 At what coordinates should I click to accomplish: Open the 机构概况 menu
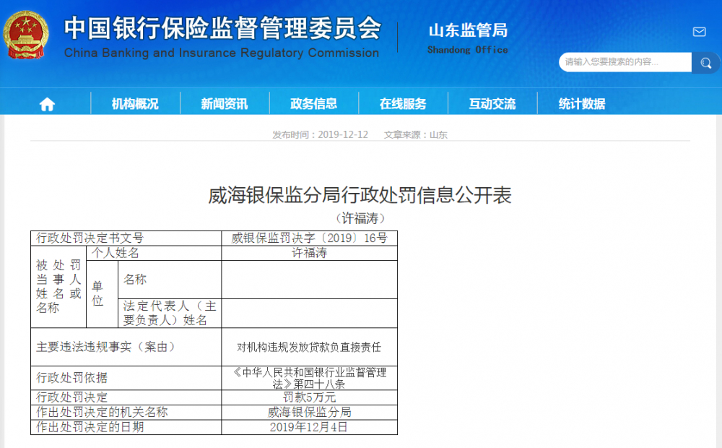tap(134, 103)
